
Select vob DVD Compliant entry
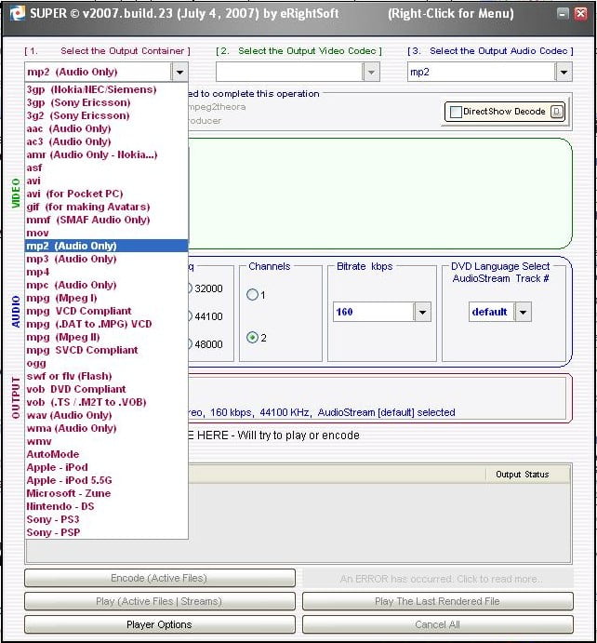[107, 389]
